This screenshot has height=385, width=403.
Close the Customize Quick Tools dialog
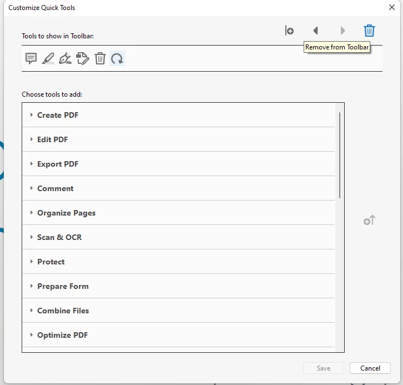coord(392,7)
